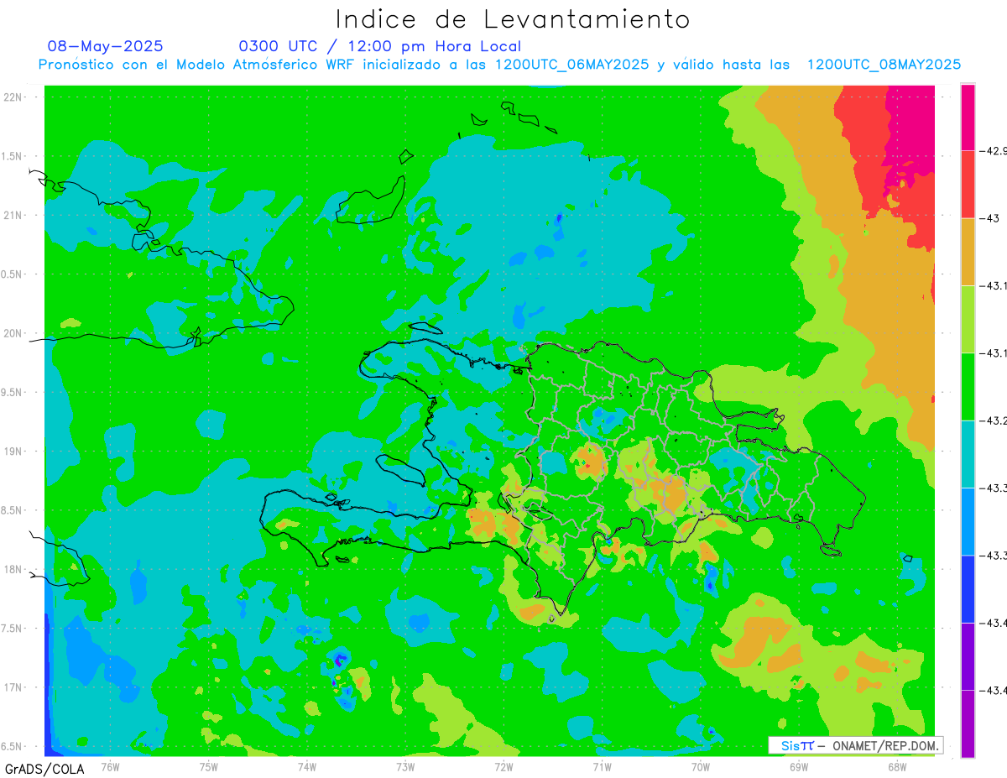The height and width of the screenshot is (778, 1007).
Task: Click the 'SisTT - ONAMET/REP.DOM.' credit box
Action: (855, 745)
